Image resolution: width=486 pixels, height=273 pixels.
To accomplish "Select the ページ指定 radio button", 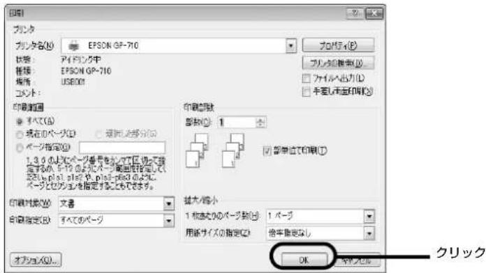I will tap(20, 148).
